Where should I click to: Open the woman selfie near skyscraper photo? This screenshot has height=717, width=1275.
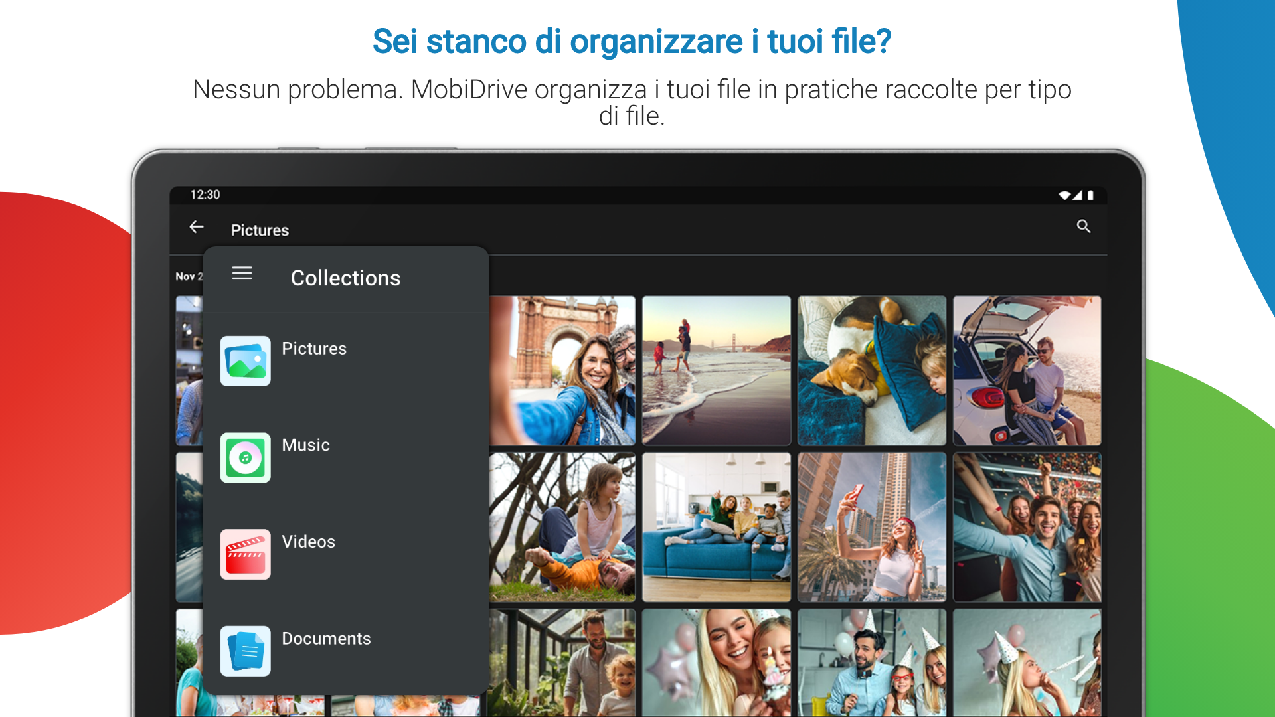coord(871,527)
